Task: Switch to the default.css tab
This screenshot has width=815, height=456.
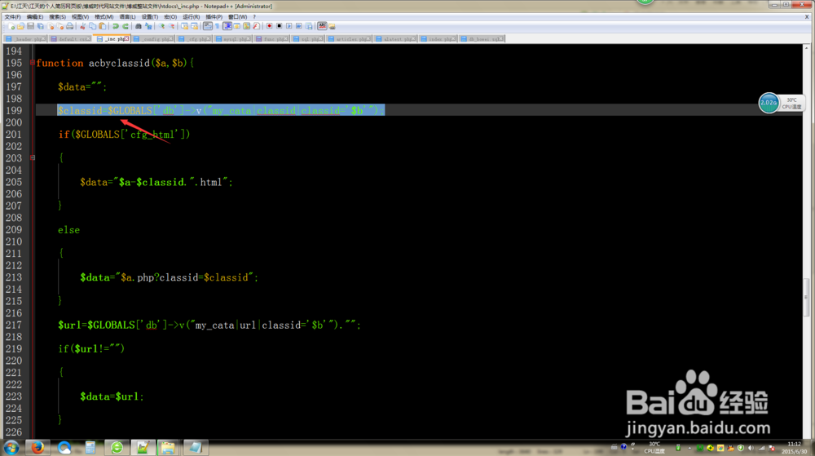Action: 70,39
